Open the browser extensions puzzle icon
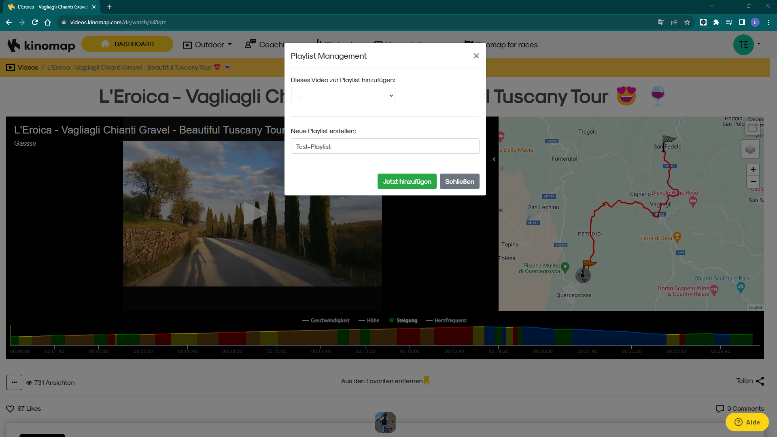The width and height of the screenshot is (777, 437). [716, 22]
